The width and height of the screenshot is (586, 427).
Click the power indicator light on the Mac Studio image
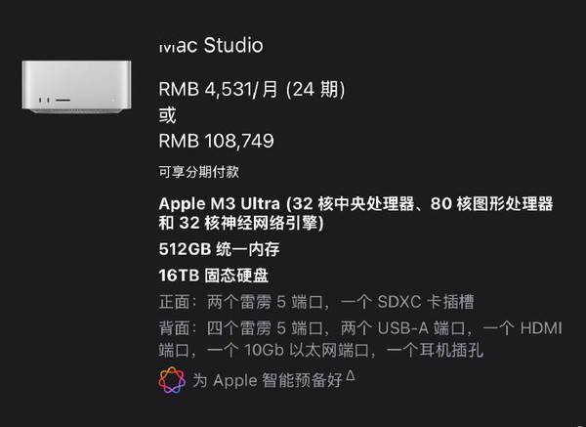coord(113,101)
